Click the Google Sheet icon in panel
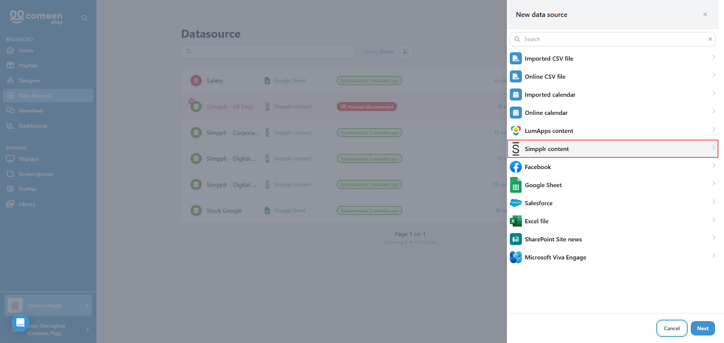Viewport: 724px width, 343px height. pyautogui.click(x=516, y=185)
